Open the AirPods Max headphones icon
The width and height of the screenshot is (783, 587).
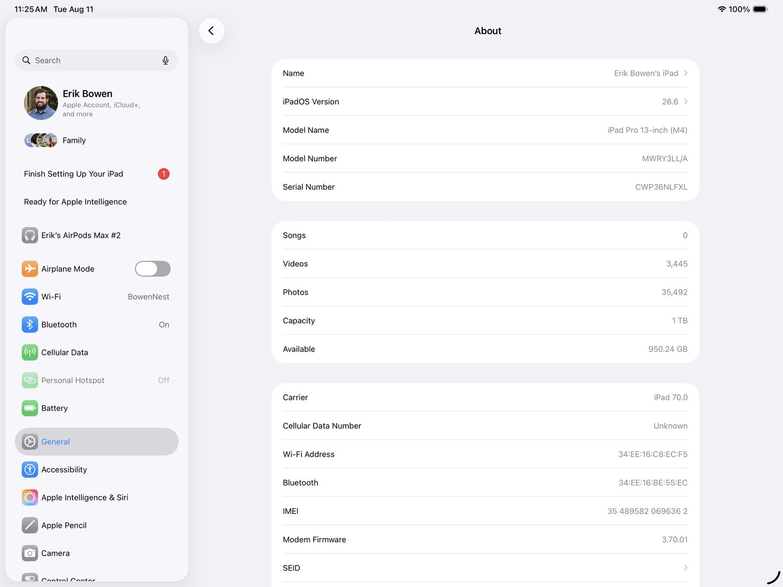pos(30,235)
